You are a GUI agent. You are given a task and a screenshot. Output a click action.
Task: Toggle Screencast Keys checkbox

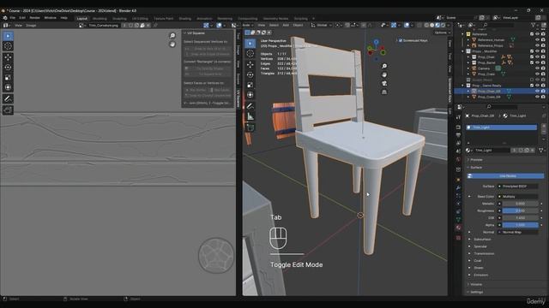(401, 40)
